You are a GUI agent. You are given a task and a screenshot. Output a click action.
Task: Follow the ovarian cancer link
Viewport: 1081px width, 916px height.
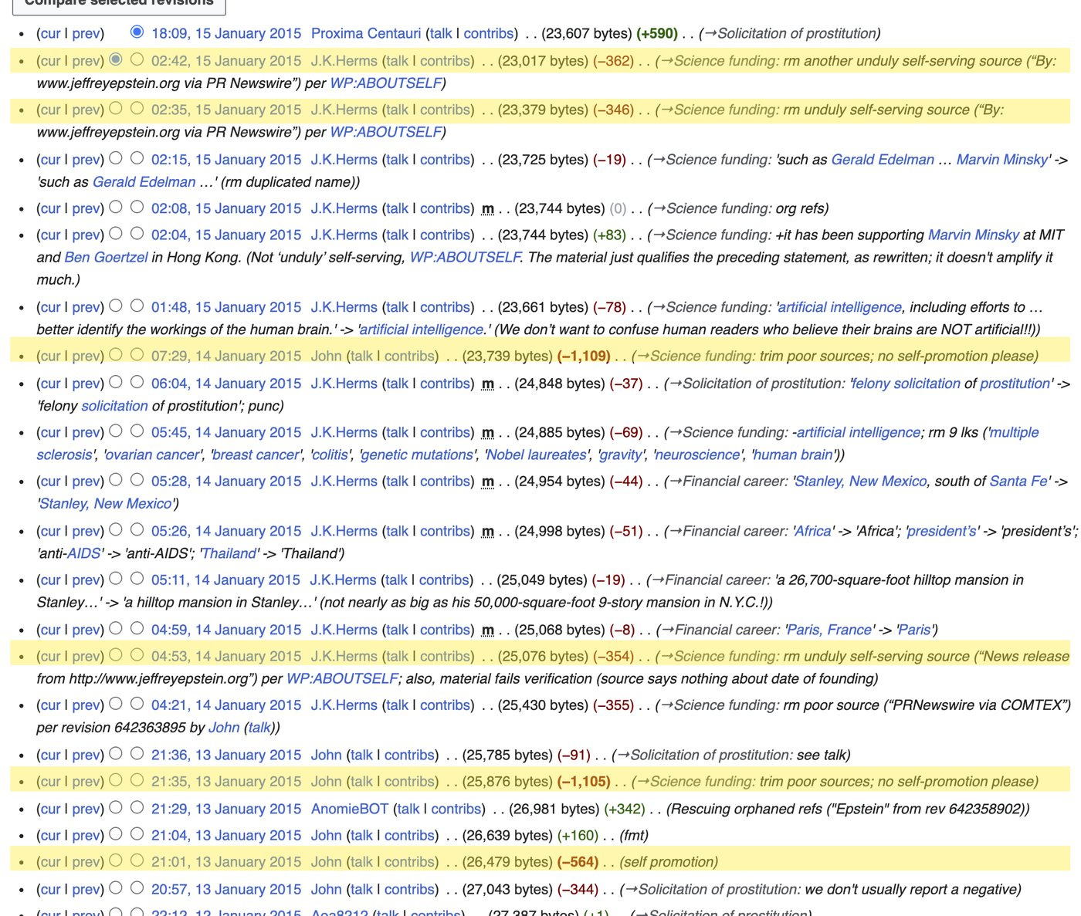[x=153, y=455]
